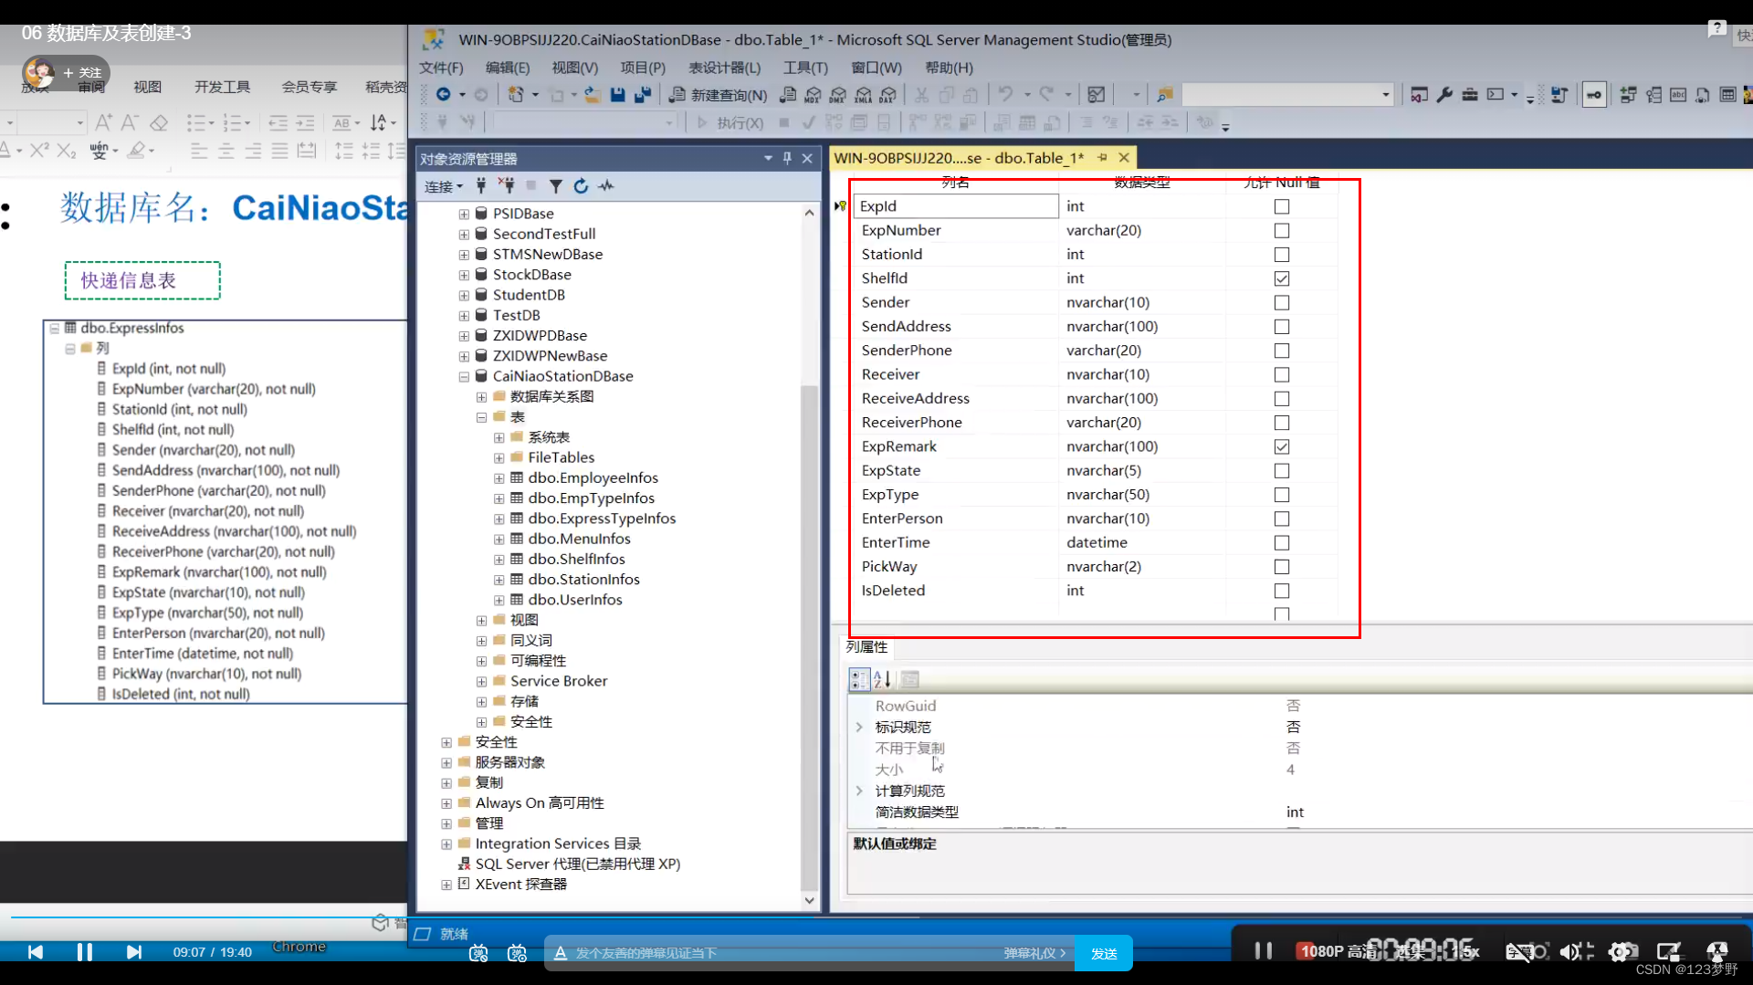1753x985 pixels.
Task: Close the Object Explorer panel
Action: pyautogui.click(x=807, y=159)
